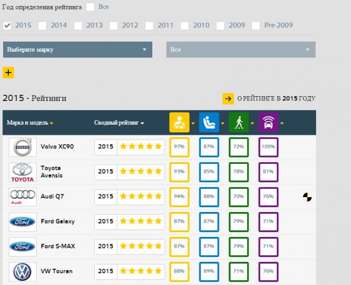Sort by 'Сводный рейтинг' column
Viewport: 351px width, 285px height.
(119, 123)
